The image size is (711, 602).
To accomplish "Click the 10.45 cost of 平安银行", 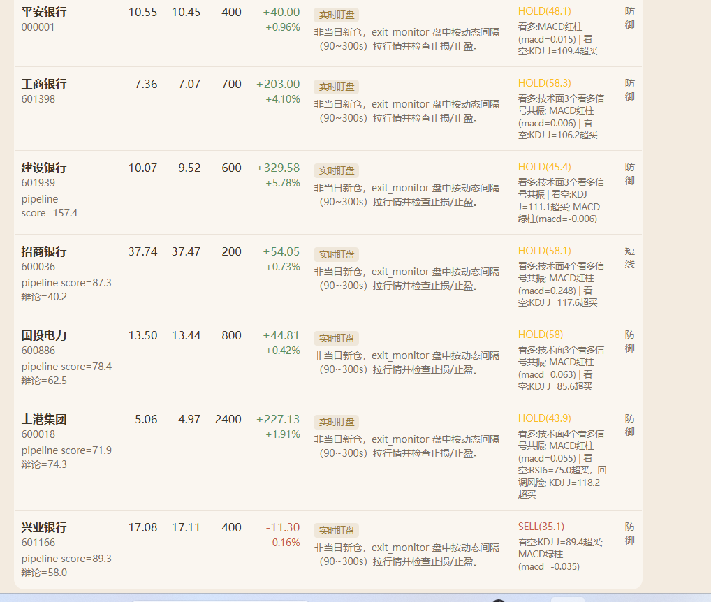I will [186, 13].
